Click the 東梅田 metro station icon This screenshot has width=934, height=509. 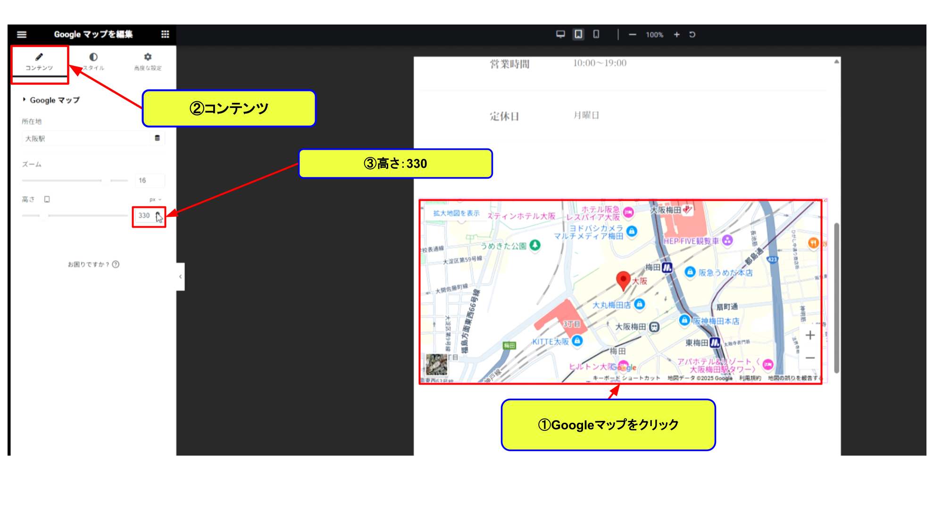(x=715, y=343)
